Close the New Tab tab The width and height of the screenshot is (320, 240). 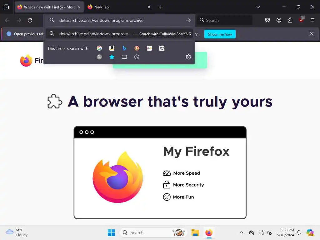(149, 7)
